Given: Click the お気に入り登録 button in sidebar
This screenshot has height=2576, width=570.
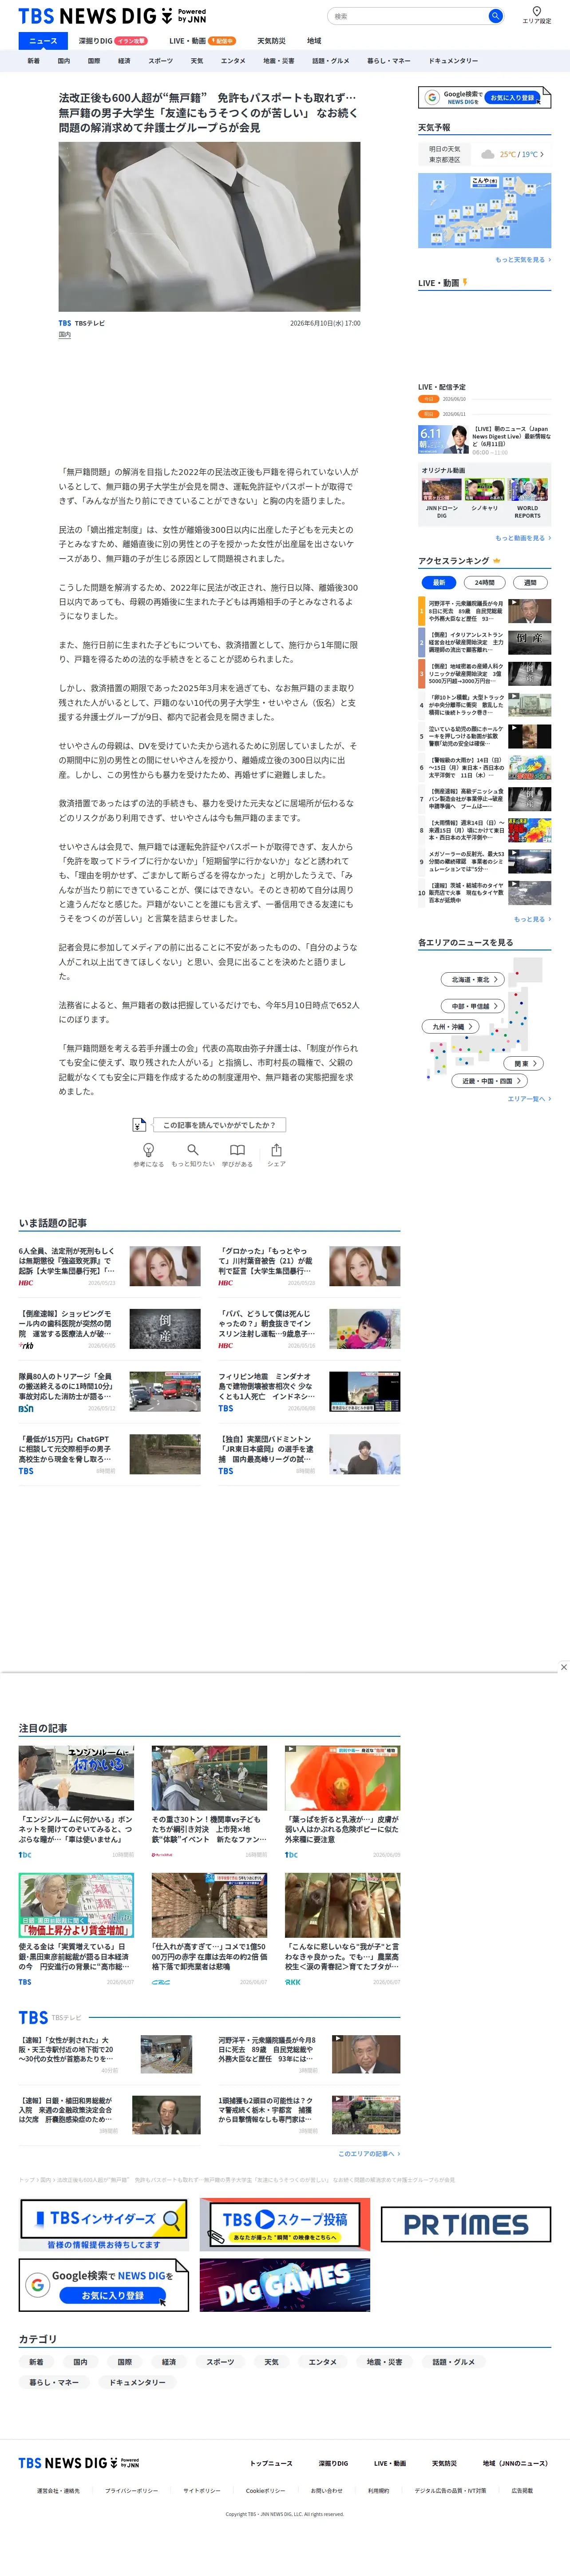Looking at the screenshot, I should pos(512,97).
